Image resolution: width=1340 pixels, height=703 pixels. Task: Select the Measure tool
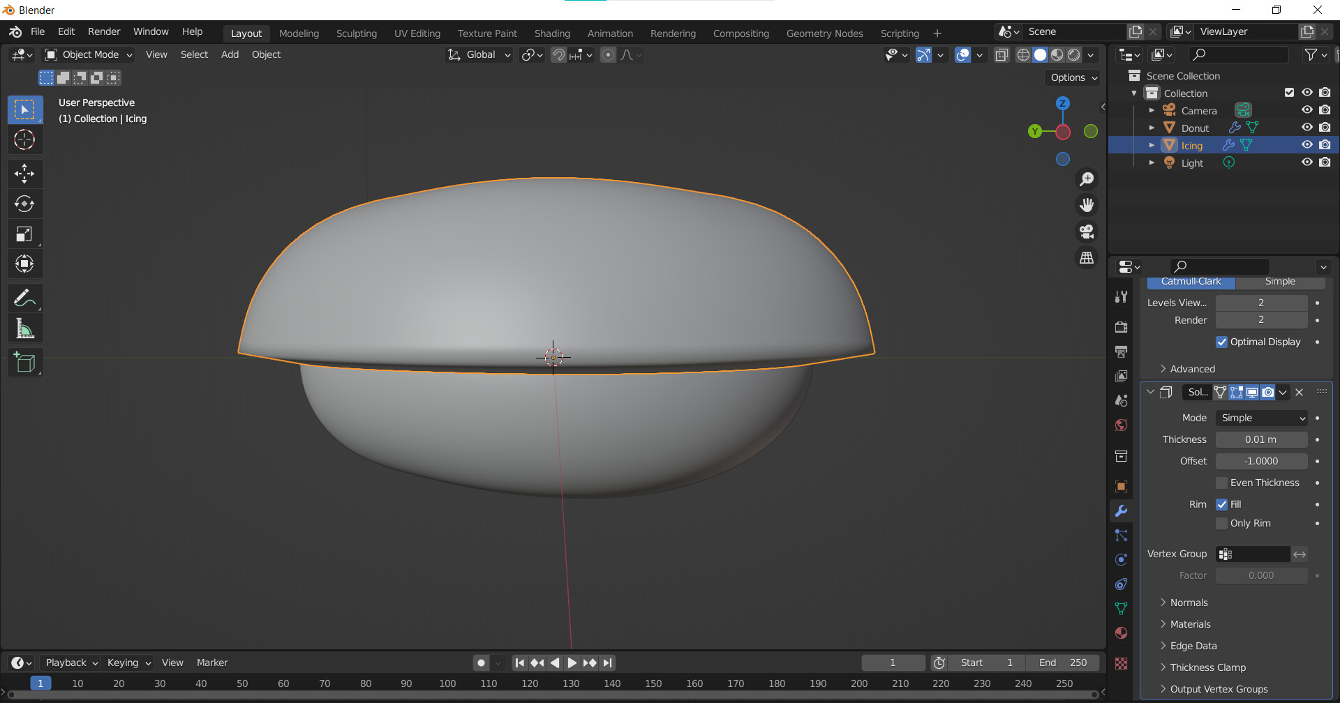coord(24,328)
